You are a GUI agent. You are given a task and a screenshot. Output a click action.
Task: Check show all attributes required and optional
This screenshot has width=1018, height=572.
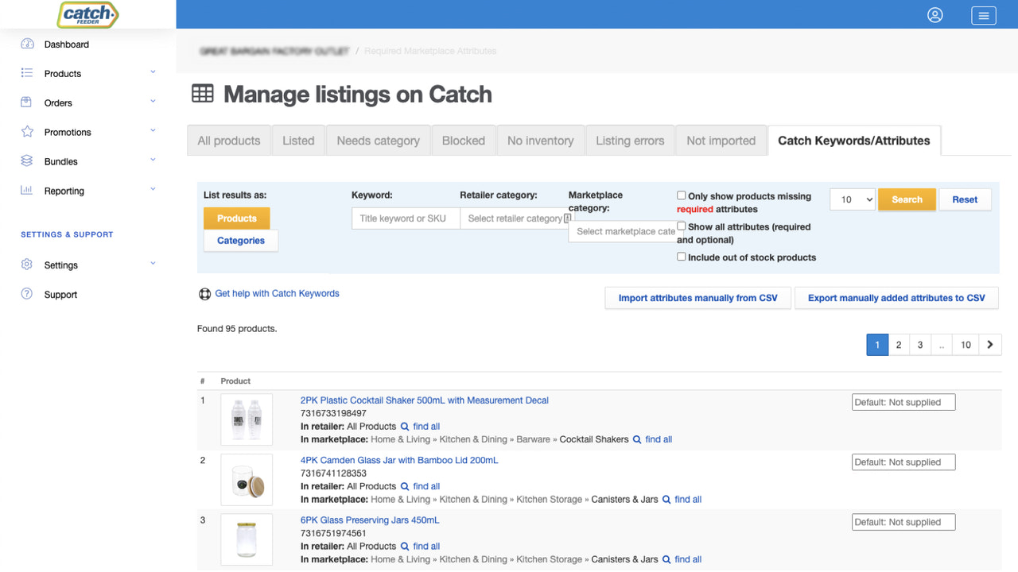681,226
